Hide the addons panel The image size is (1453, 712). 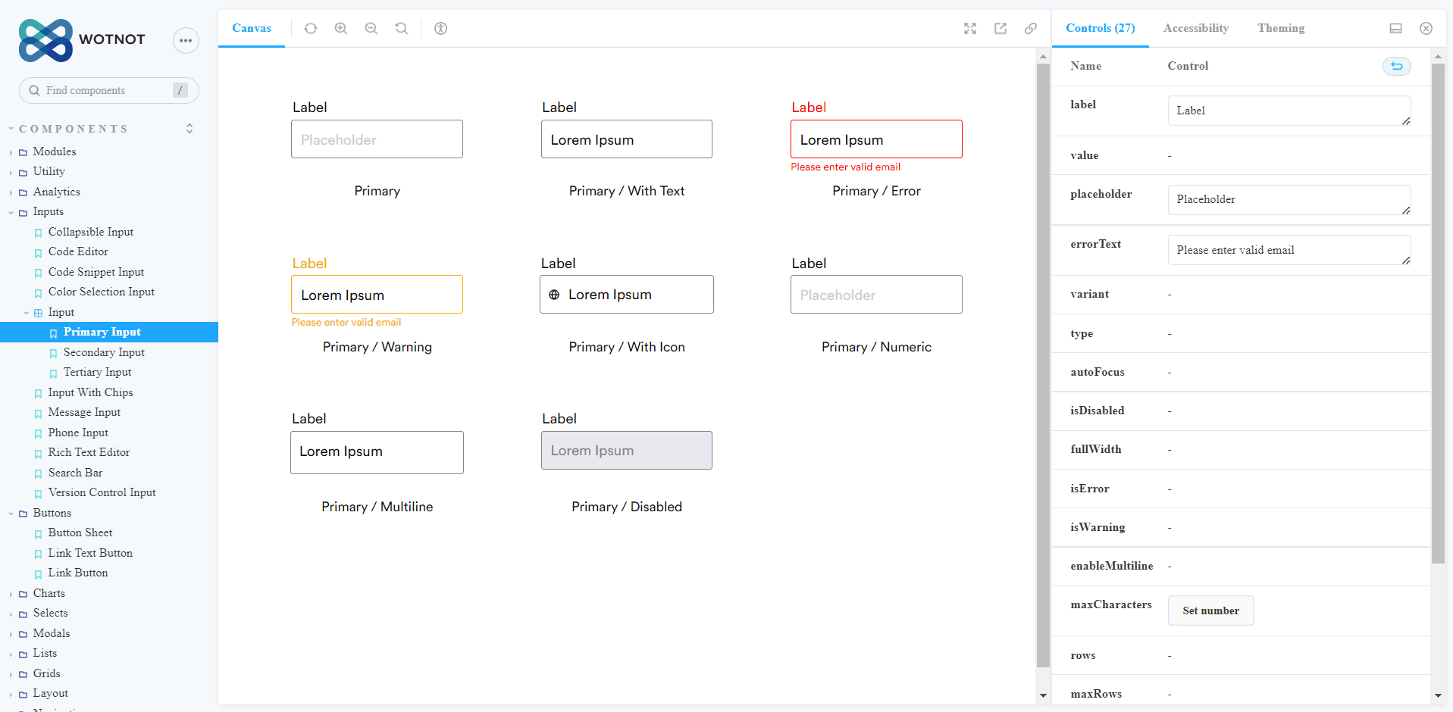[1426, 28]
